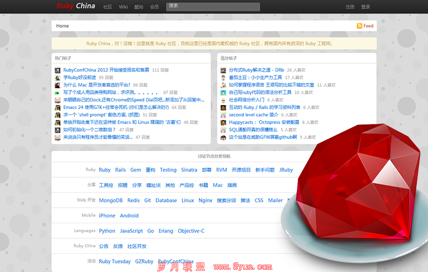Open the 酷站 nav item
Viewport: 428px width, 272px height.
(139, 7)
